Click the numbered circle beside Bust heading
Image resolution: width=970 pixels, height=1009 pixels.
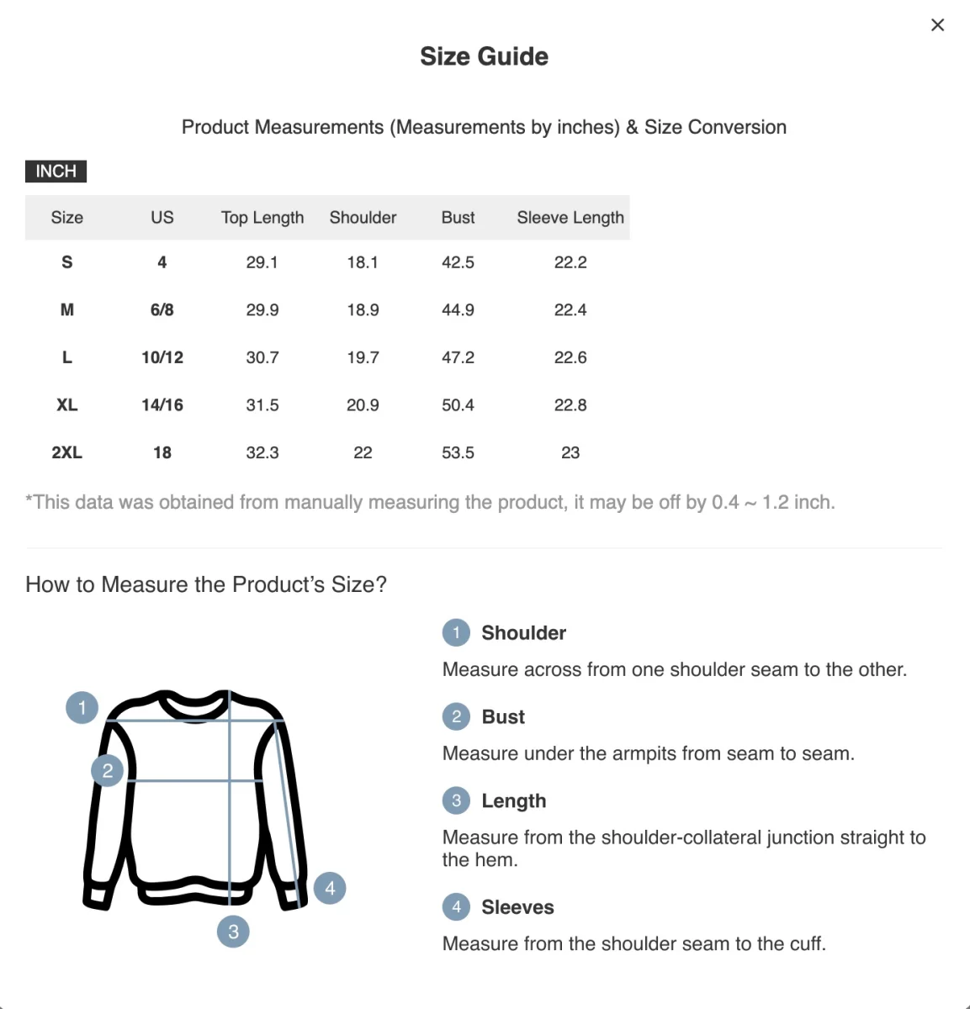(456, 716)
